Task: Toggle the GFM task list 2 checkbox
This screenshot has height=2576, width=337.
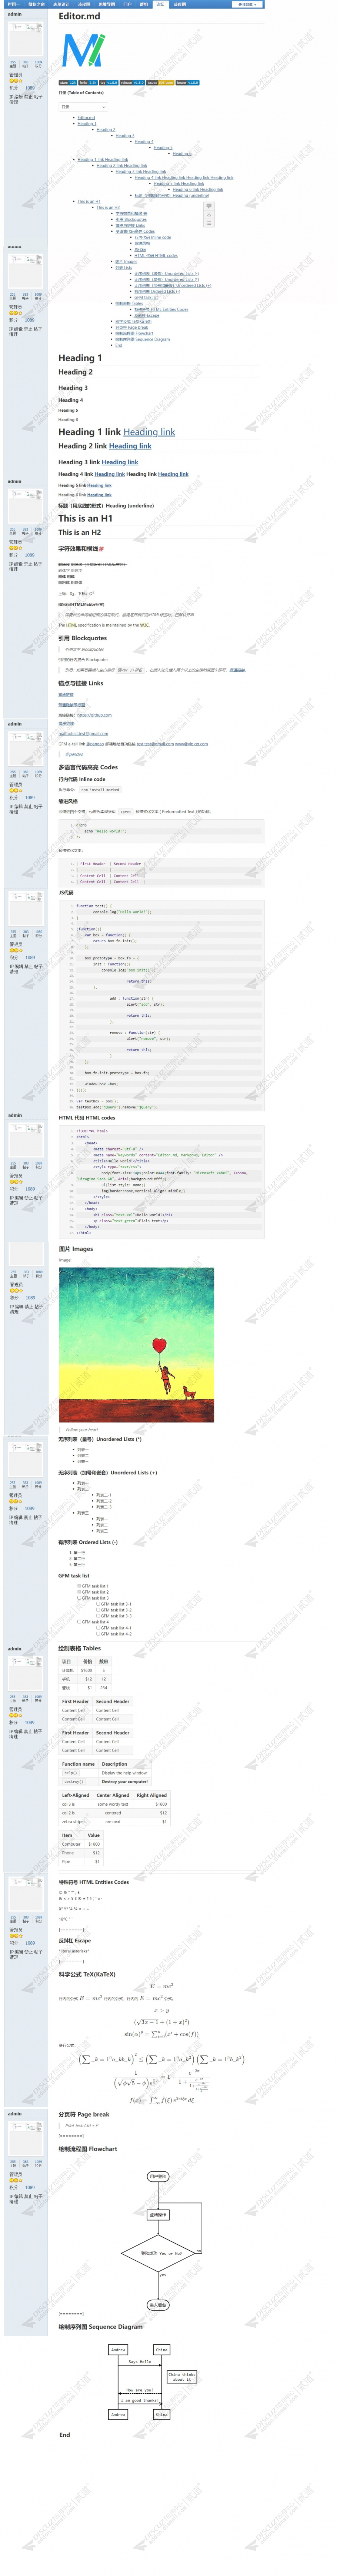Action: [x=79, y=1591]
